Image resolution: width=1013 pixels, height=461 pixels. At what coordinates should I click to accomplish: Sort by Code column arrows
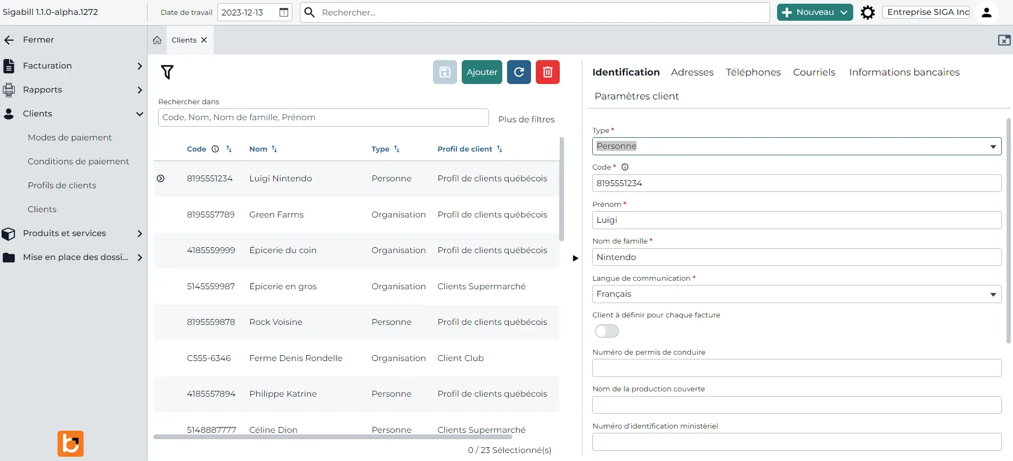(x=229, y=149)
